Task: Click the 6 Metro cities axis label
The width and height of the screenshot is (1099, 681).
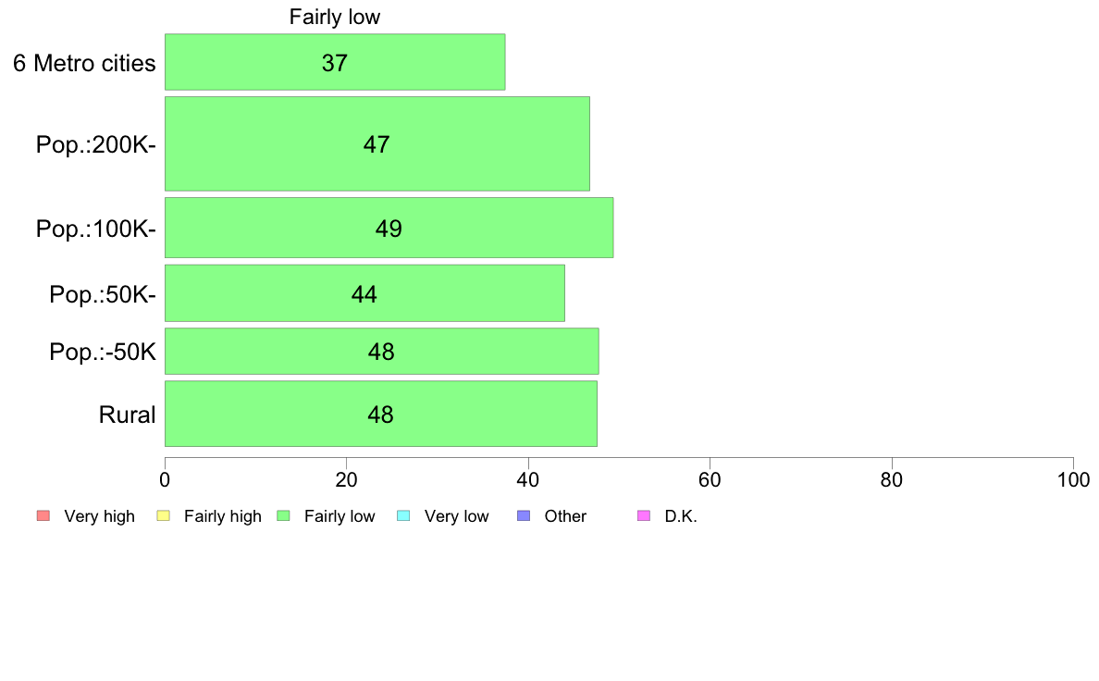Action: click(x=84, y=63)
